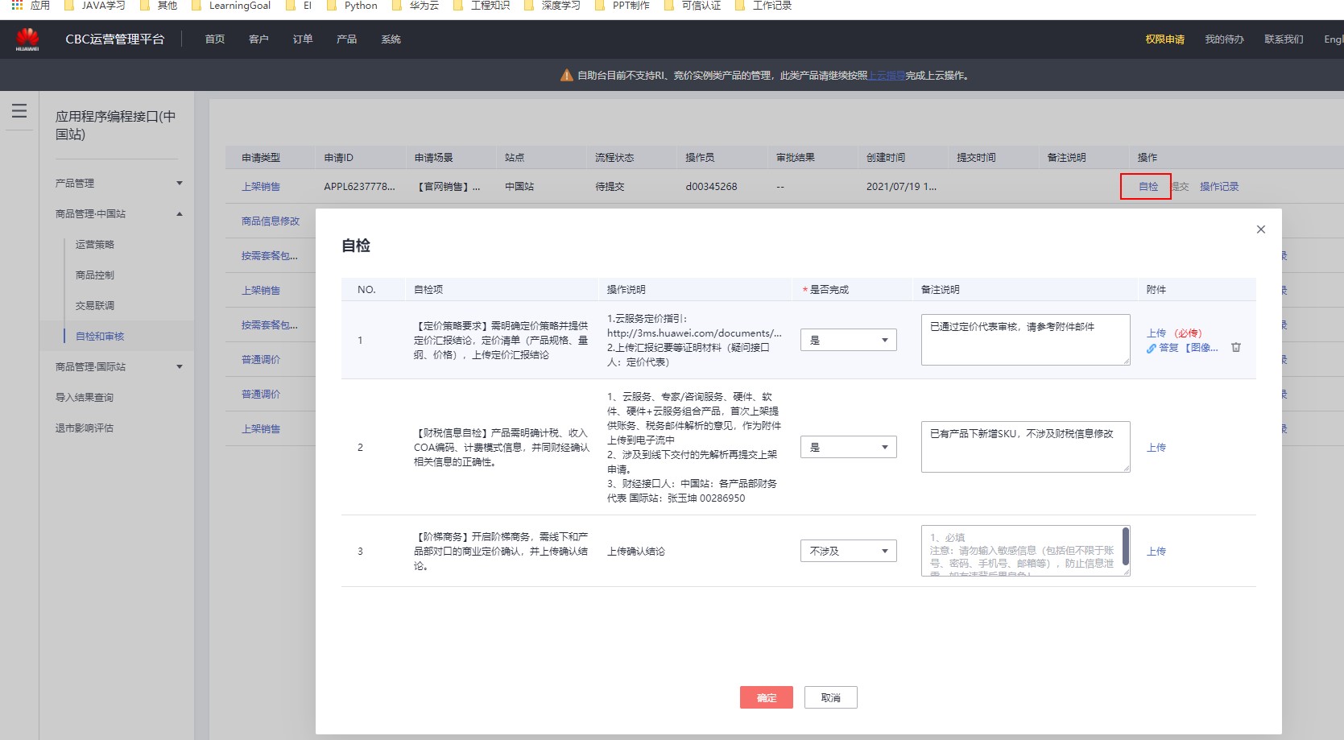Viewport: 1344px width, 740px height.
Task: Click the operator cell d00345268
Action: [x=711, y=187]
